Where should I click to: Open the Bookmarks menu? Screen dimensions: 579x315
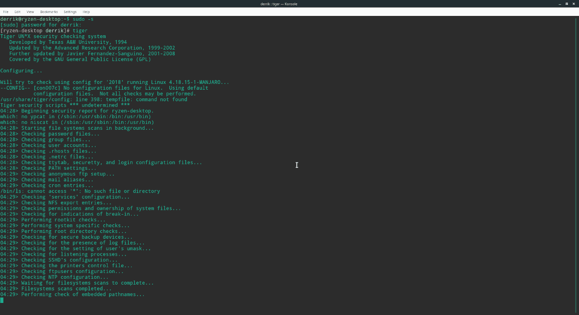pyautogui.click(x=49, y=12)
